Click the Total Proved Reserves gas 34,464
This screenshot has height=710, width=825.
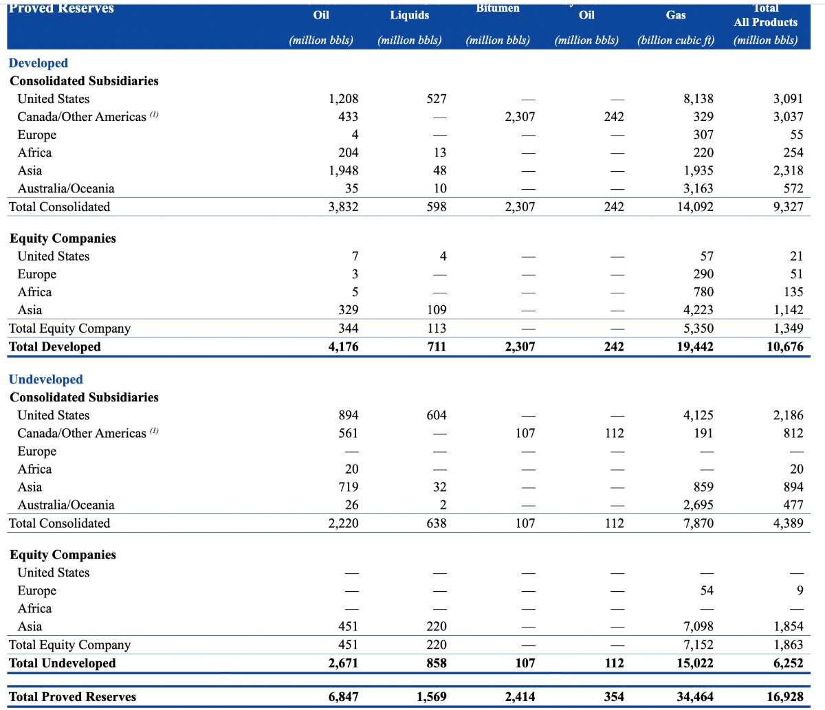(696, 697)
